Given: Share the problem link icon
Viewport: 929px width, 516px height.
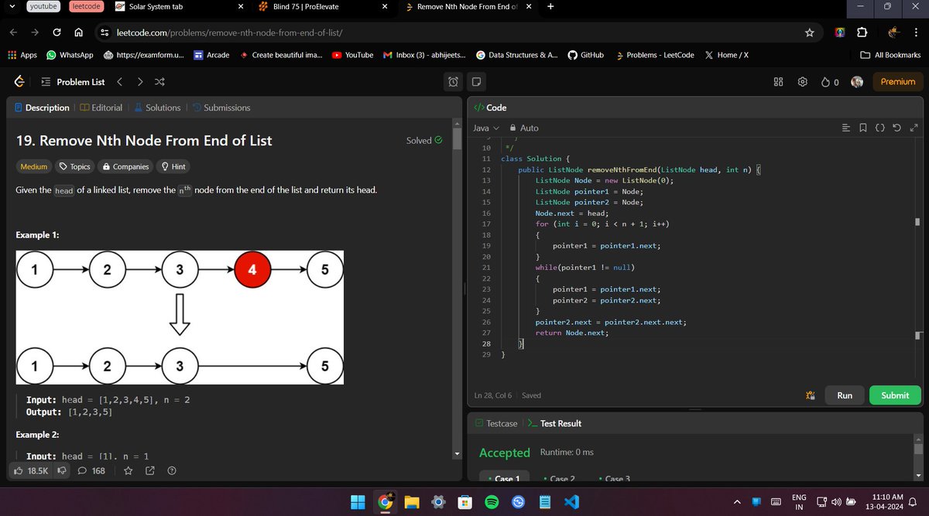Looking at the screenshot, I should [150, 470].
